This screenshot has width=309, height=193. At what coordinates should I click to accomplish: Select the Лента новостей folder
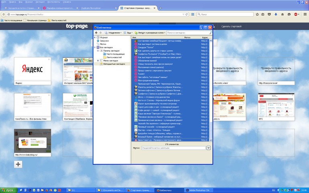click(x=115, y=57)
